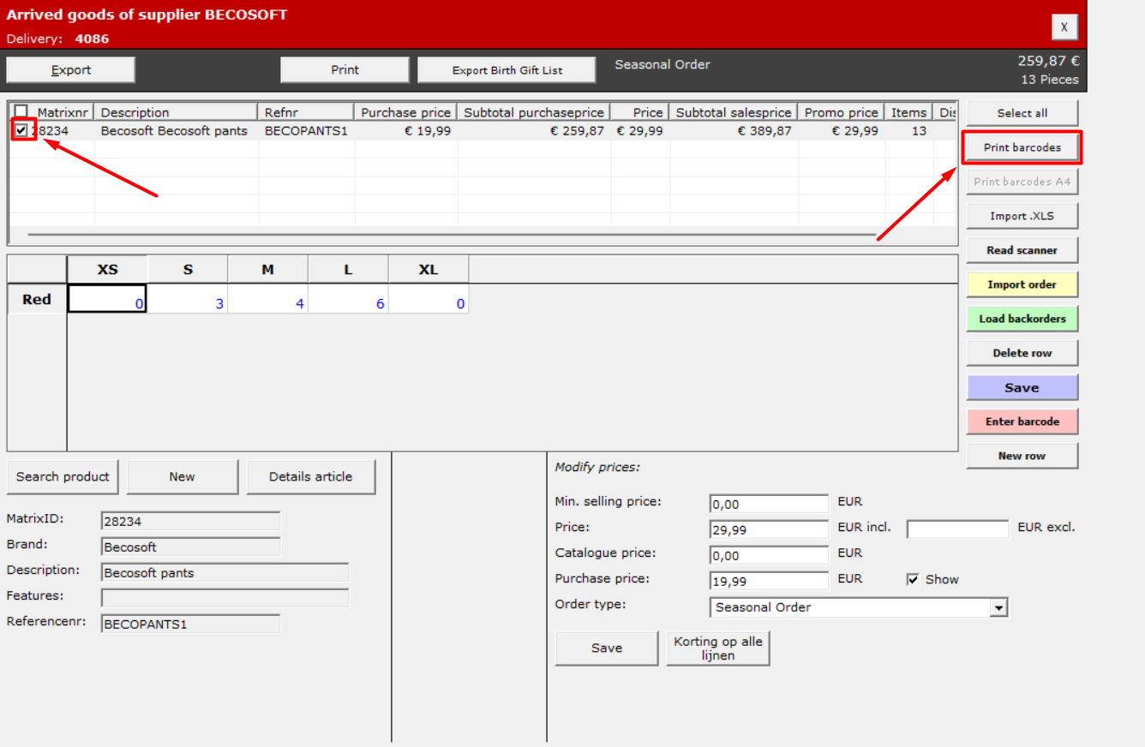
Task: Select the Becosoft Becosoft pants description cell
Action: pos(176,131)
